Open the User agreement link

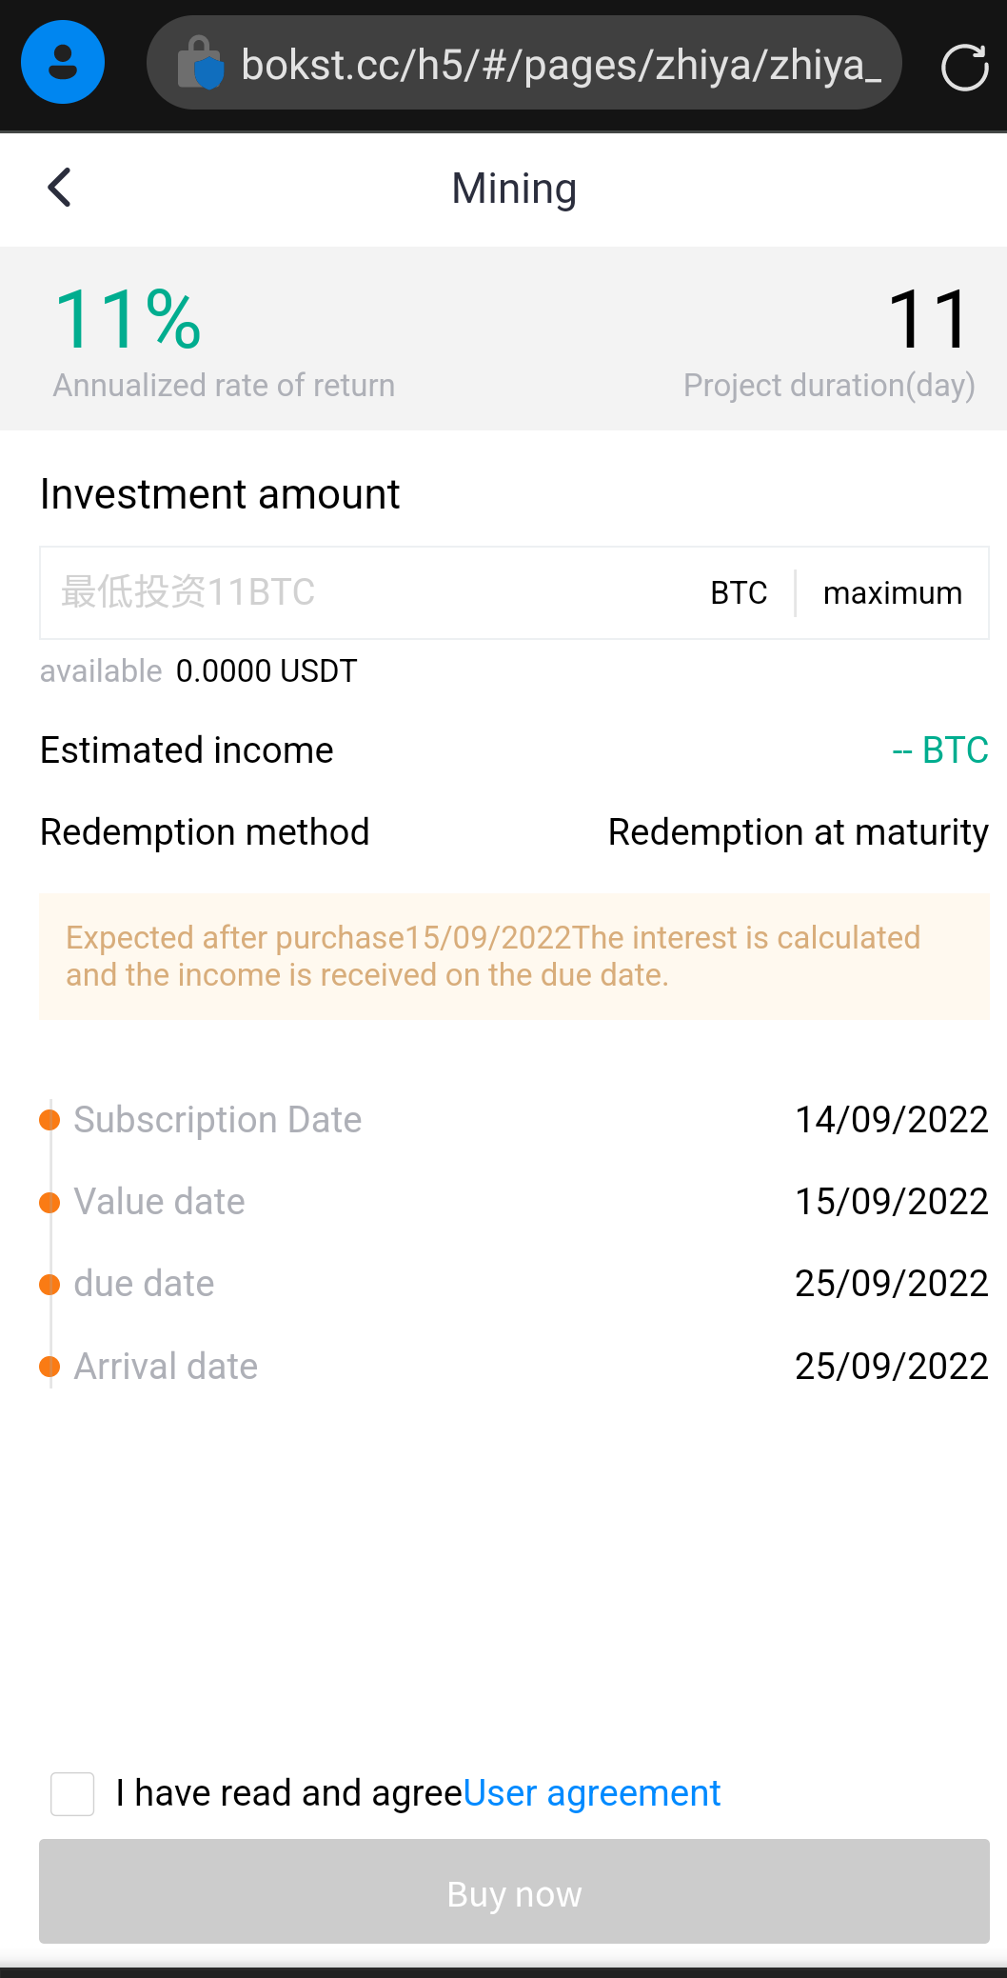[591, 1793]
